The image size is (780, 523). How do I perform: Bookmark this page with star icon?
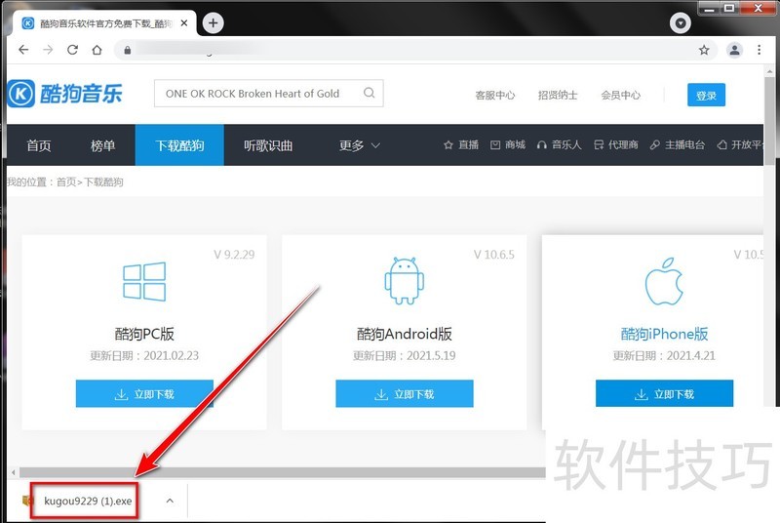pyautogui.click(x=703, y=49)
